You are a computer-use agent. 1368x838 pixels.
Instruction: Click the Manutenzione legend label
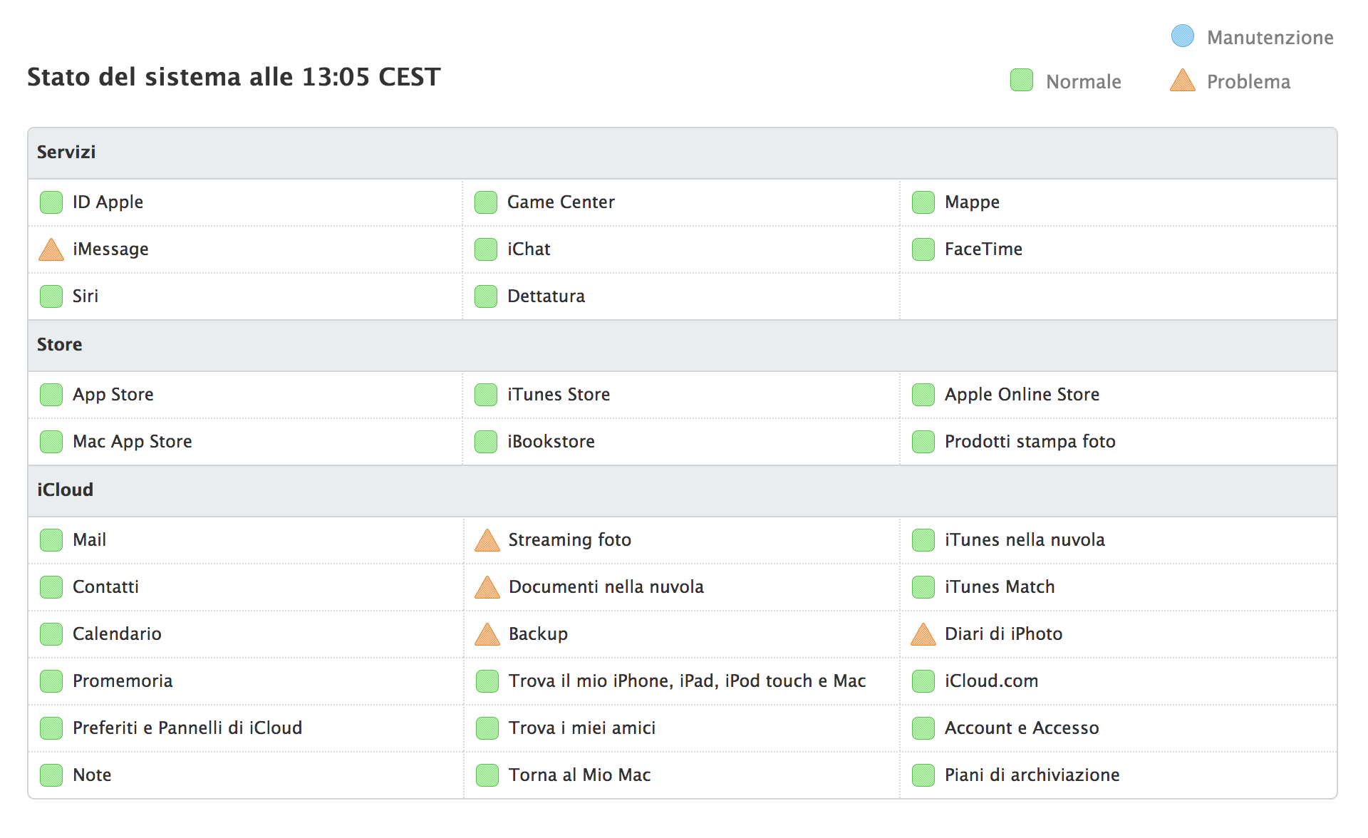click(x=1270, y=37)
